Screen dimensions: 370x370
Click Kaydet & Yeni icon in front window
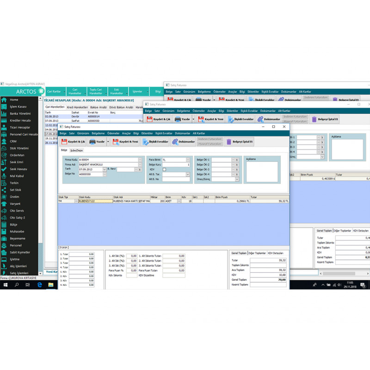point(115,142)
